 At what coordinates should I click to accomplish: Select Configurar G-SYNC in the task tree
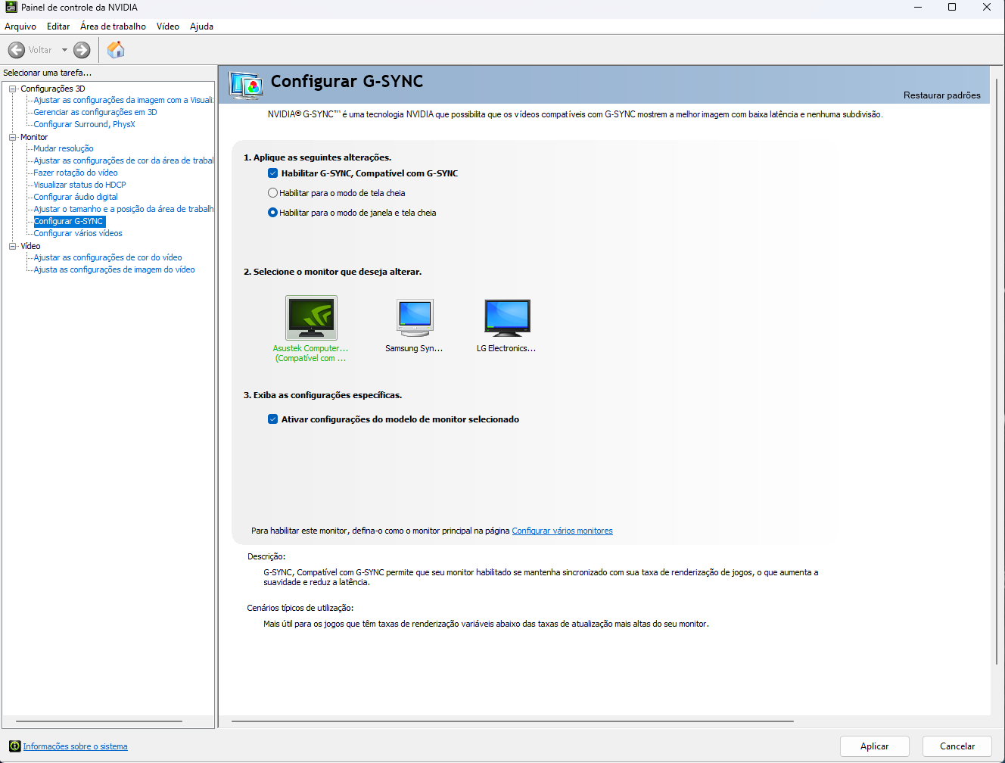pyautogui.click(x=69, y=221)
